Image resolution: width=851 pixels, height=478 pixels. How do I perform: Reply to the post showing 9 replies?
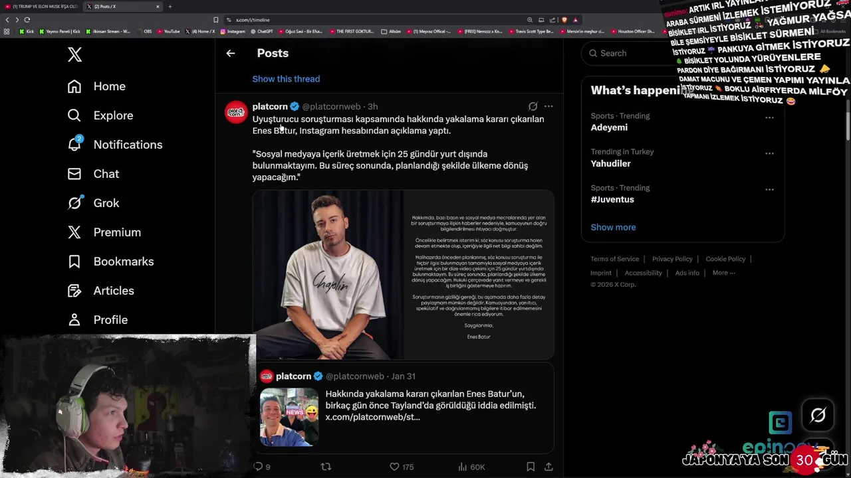[261, 467]
